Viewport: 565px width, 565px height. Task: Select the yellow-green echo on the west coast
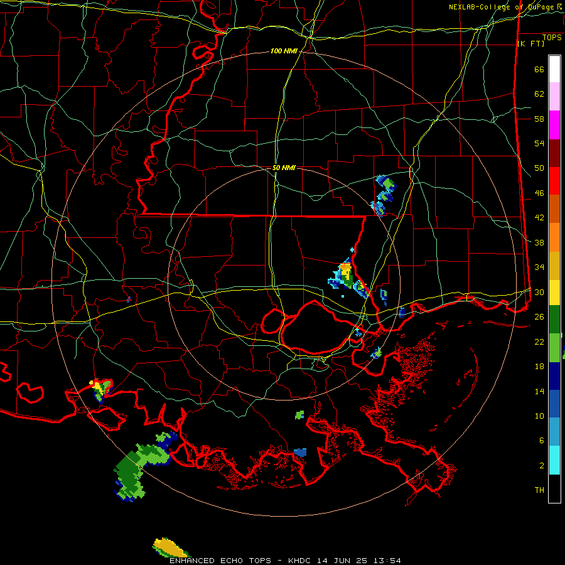(101, 390)
